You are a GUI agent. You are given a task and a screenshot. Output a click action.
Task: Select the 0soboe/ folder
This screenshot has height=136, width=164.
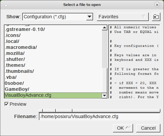click(53, 83)
